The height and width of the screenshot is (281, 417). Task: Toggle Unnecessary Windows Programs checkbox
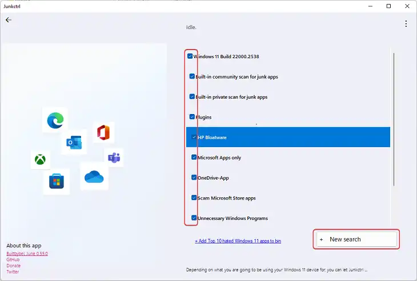[194, 218]
